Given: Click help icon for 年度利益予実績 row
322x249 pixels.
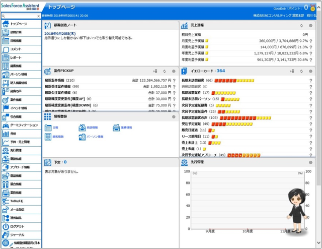Looking at the screenshot, I should tap(311, 60).
